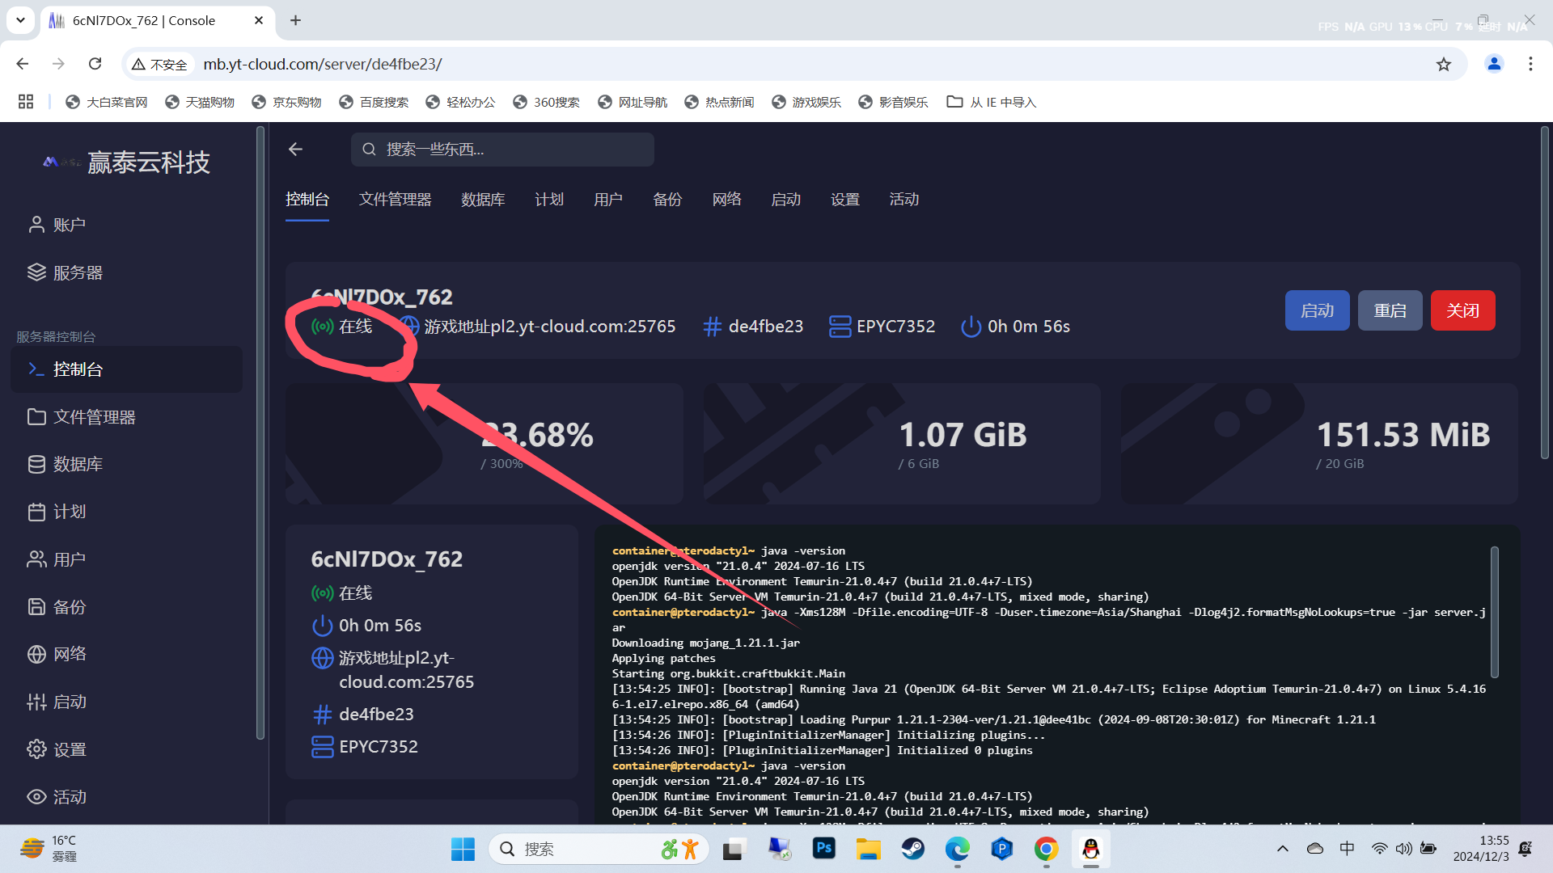The width and height of the screenshot is (1553, 873).
Task: Open 启动 startup in sidebar
Action: click(57, 702)
